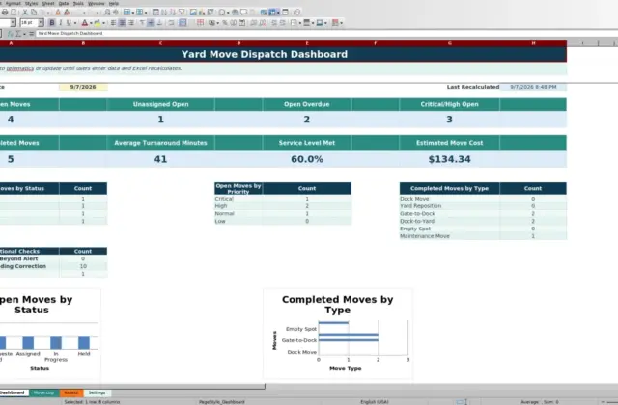This screenshot has width=618, height=405.
Task: Toggle Italic formatting
Action: point(60,23)
